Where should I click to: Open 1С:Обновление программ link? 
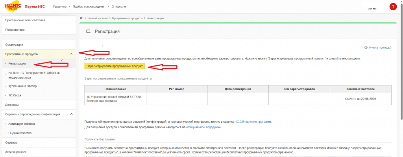[x=253, y=122]
